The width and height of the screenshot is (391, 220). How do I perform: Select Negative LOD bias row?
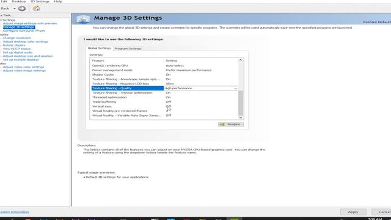coord(164,84)
